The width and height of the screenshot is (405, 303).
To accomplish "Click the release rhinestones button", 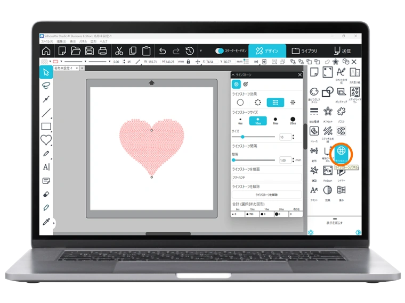I will (266, 195).
